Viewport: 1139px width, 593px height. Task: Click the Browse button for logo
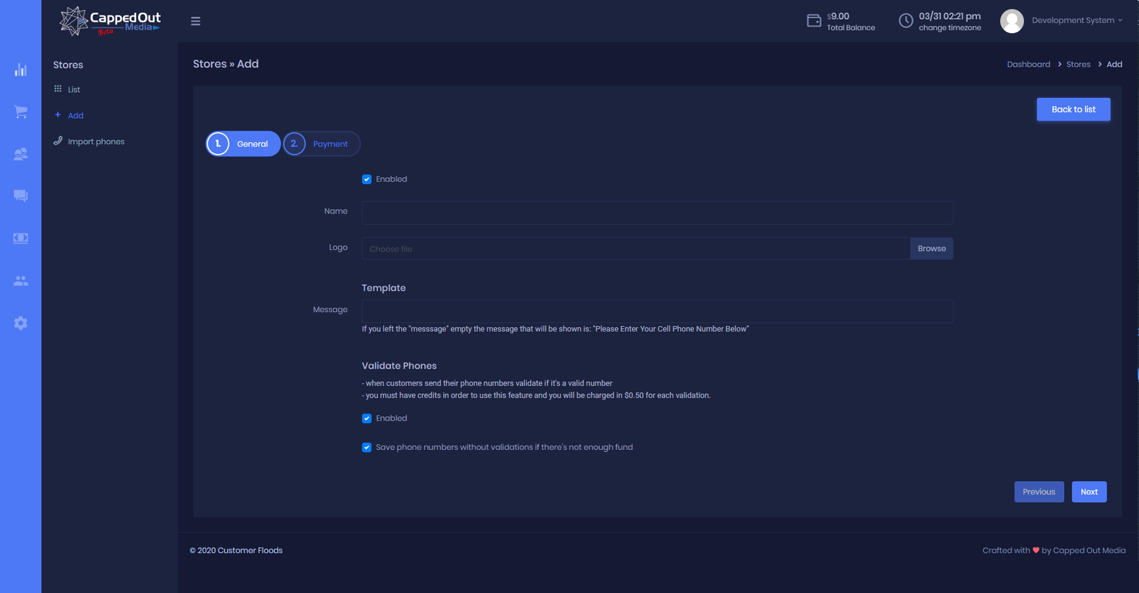coord(931,249)
